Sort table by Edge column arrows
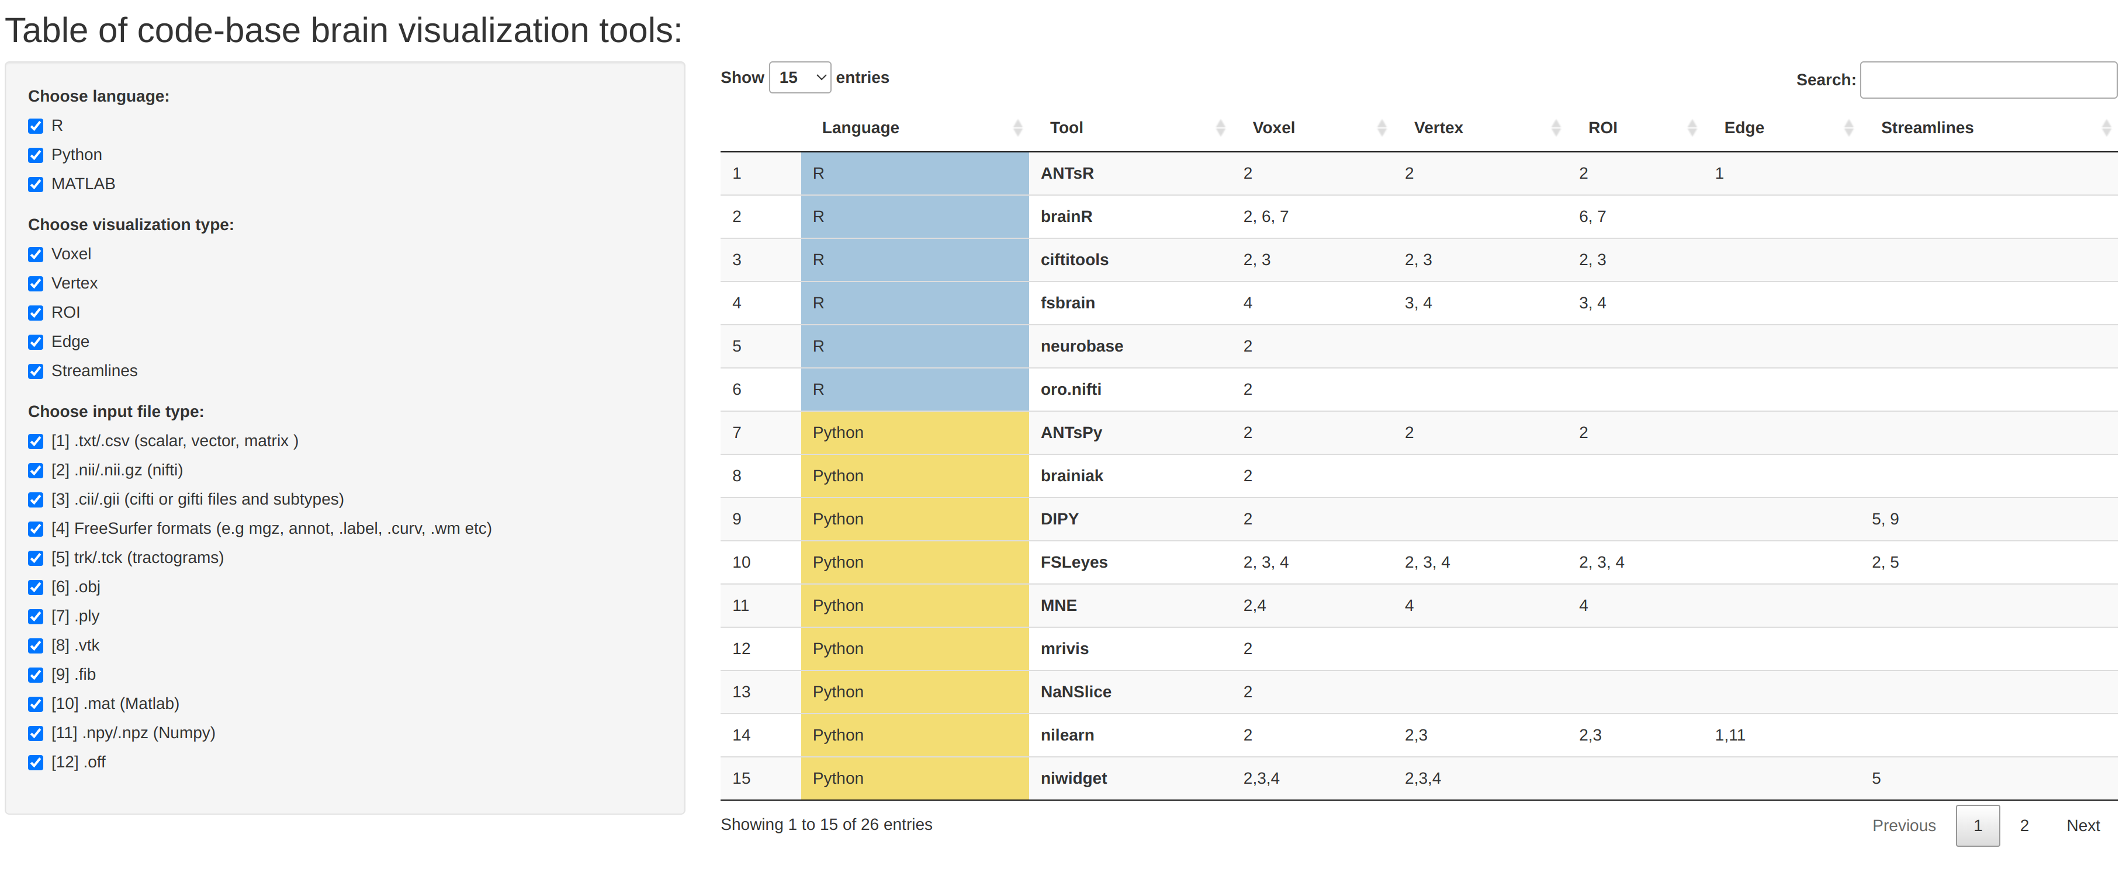Image resolution: width=2126 pixels, height=869 pixels. tap(1848, 128)
